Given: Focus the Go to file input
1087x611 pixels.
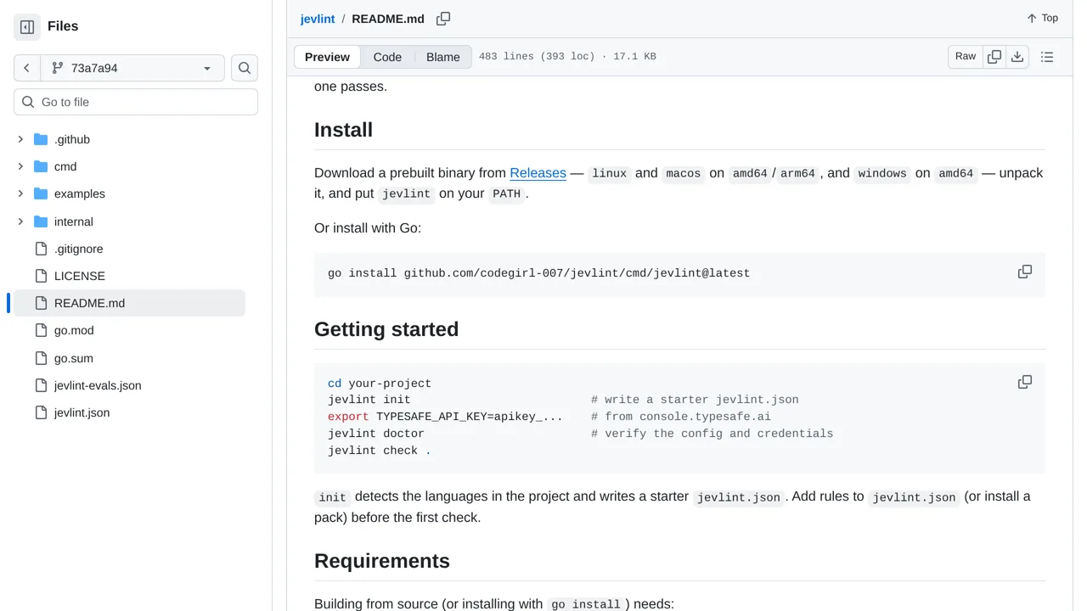Looking at the screenshot, I should coord(136,102).
